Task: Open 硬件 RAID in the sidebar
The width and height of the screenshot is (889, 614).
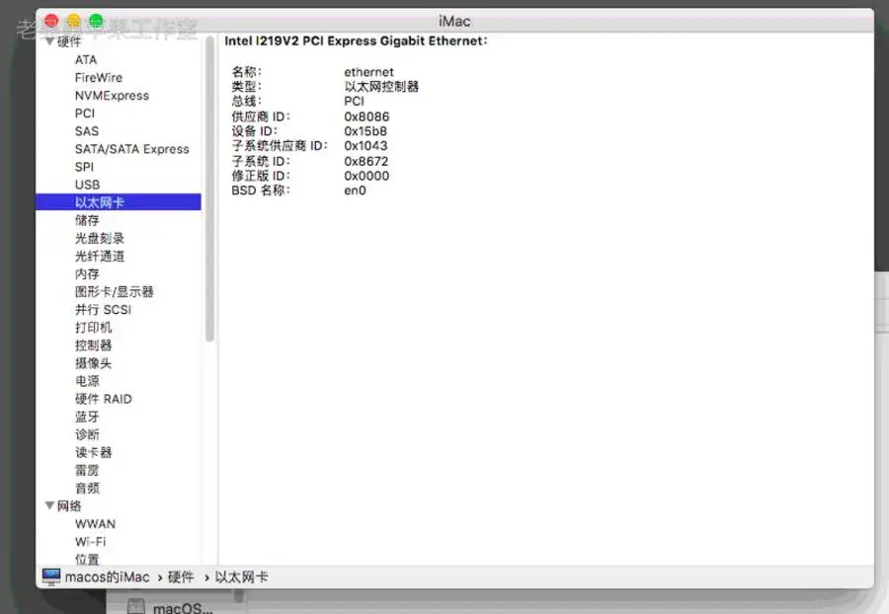Action: tap(103, 399)
